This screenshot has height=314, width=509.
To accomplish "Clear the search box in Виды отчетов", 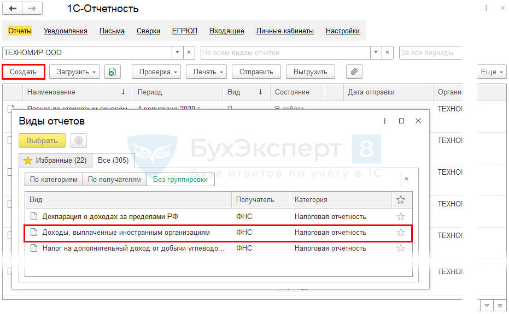I will coord(406,179).
